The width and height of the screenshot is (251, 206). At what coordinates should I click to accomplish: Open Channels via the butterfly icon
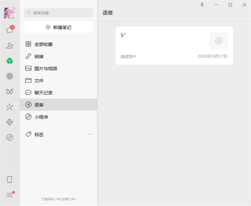coord(10,91)
